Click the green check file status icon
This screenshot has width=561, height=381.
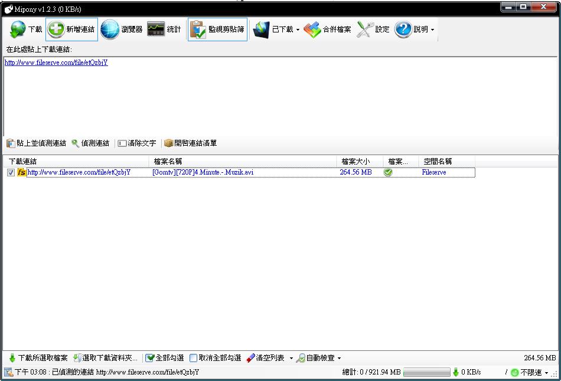388,172
